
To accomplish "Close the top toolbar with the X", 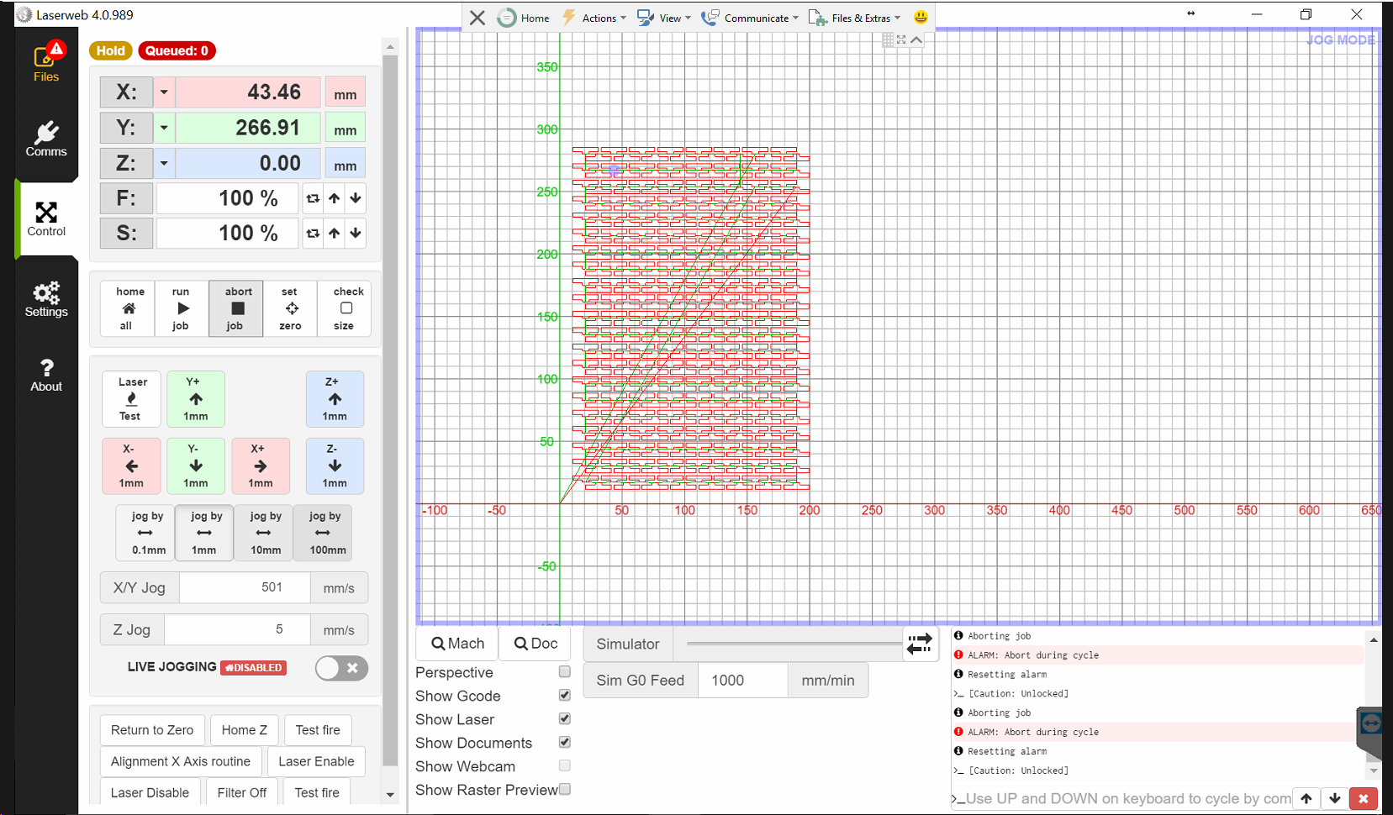I will click(x=477, y=18).
